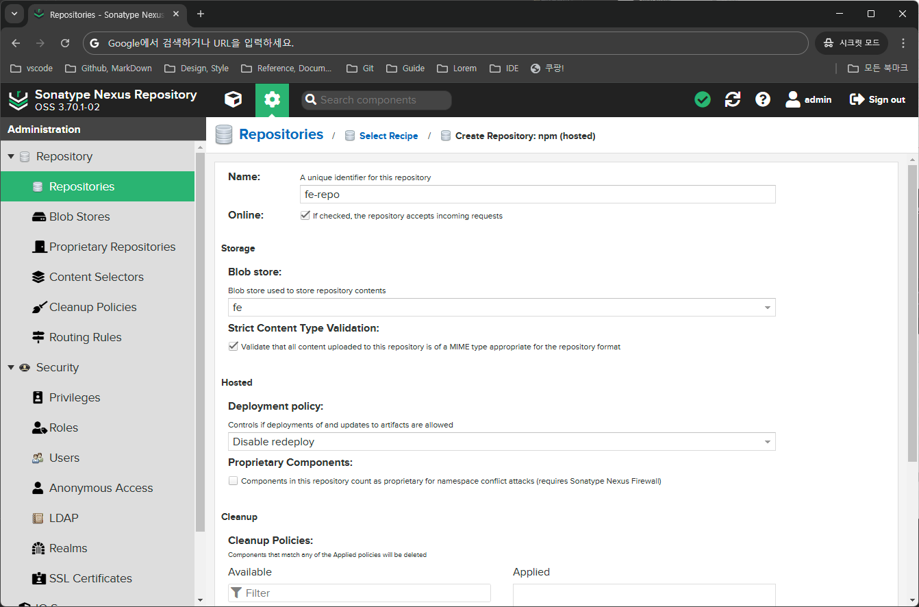Open the Help question mark icon

click(763, 99)
